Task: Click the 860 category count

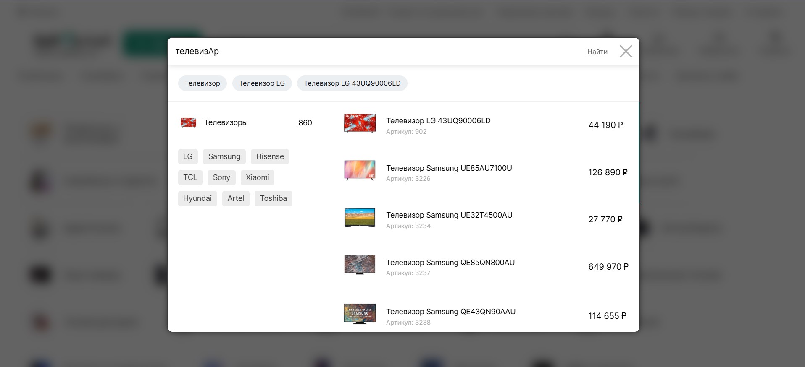Action: [305, 123]
